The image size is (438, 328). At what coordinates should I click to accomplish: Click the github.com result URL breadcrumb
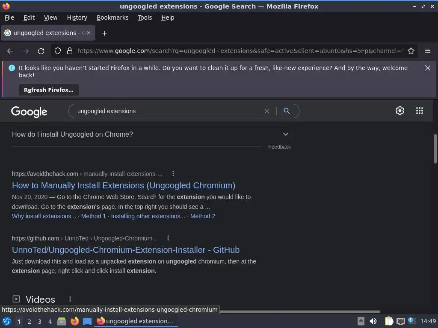pos(84,238)
